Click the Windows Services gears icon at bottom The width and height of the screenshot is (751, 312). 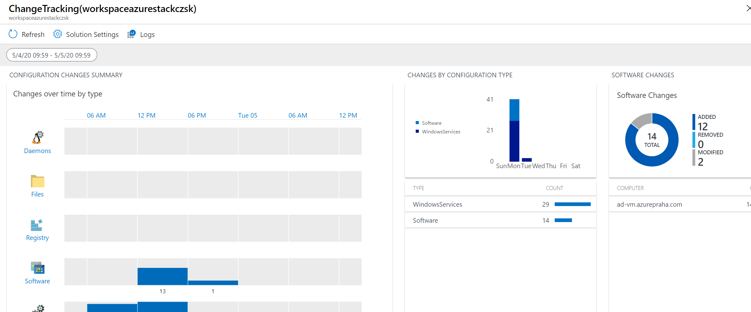[39, 308]
